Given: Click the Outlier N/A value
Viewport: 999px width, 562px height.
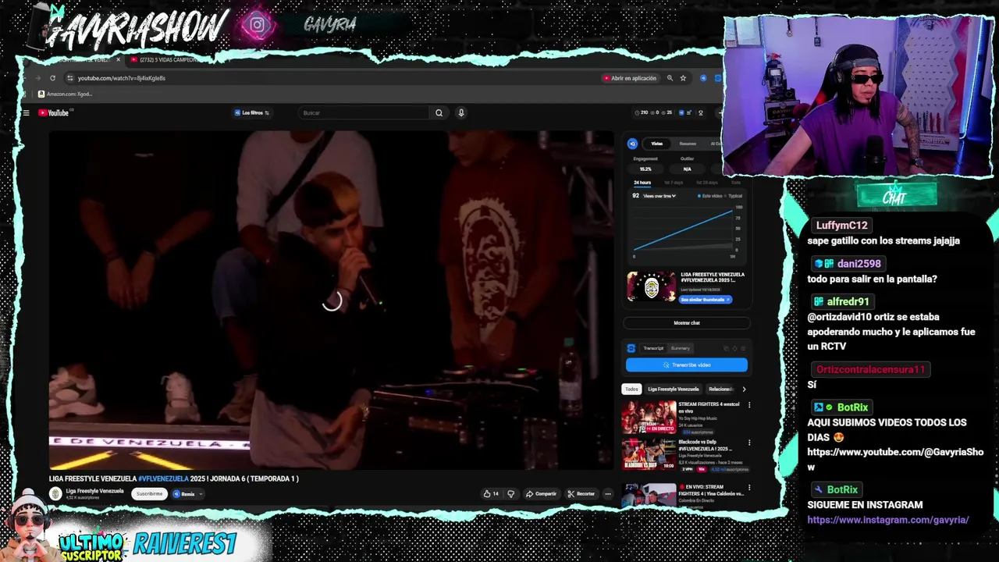Looking at the screenshot, I should [x=687, y=169].
